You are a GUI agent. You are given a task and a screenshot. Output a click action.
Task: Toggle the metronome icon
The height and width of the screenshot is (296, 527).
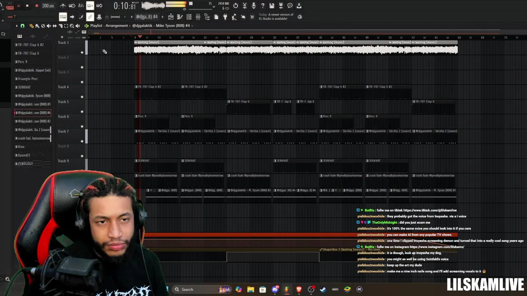(63, 6)
